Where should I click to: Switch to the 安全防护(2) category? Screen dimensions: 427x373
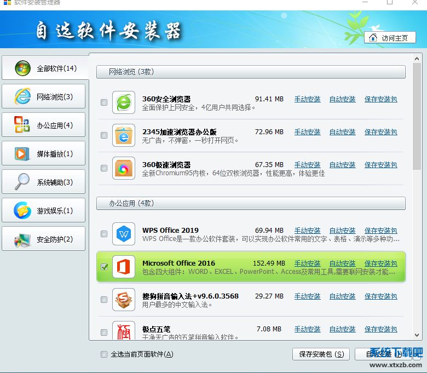(x=44, y=239)
